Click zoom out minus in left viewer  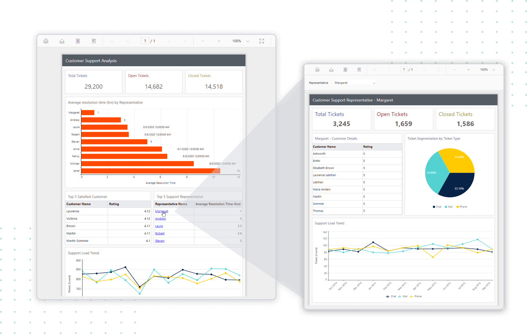point(203,41)
